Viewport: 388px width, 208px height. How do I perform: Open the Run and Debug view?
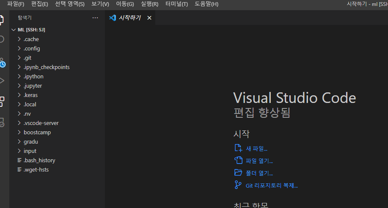[x=2, y=81]
